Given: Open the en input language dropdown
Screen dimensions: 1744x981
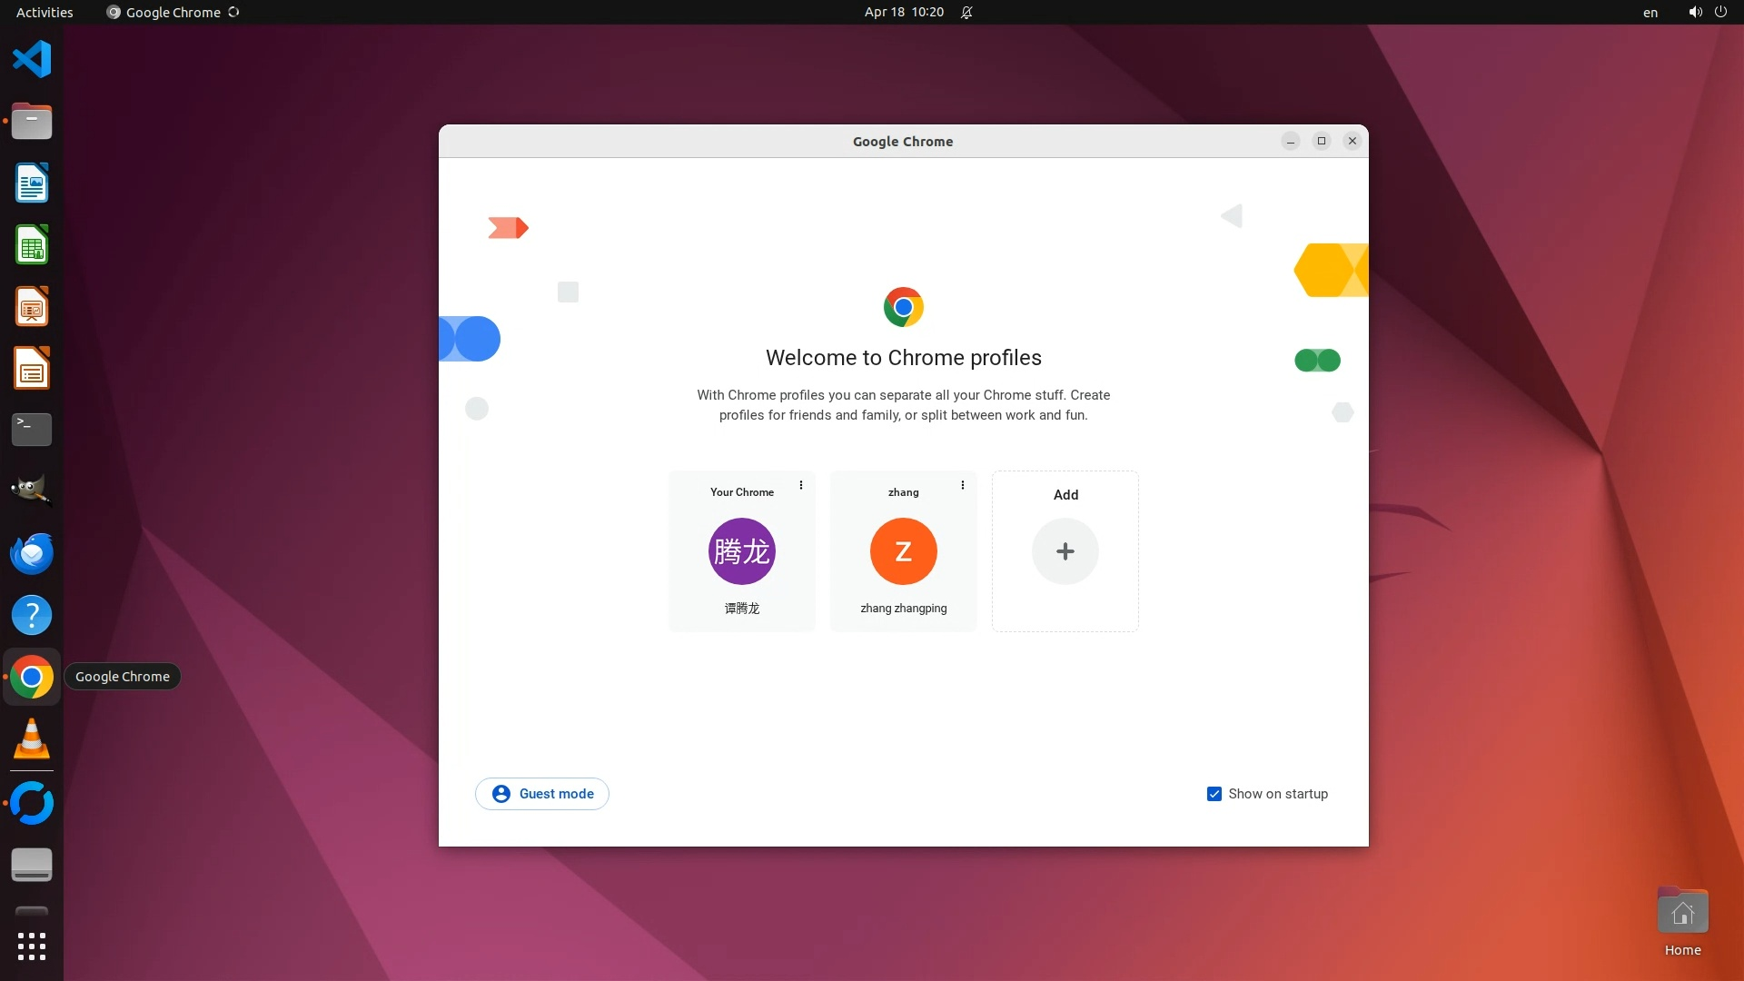Looking at the screenshot, I should [x=1650, y=12].
